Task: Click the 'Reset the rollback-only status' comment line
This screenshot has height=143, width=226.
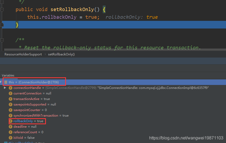Action: point(110,47)
